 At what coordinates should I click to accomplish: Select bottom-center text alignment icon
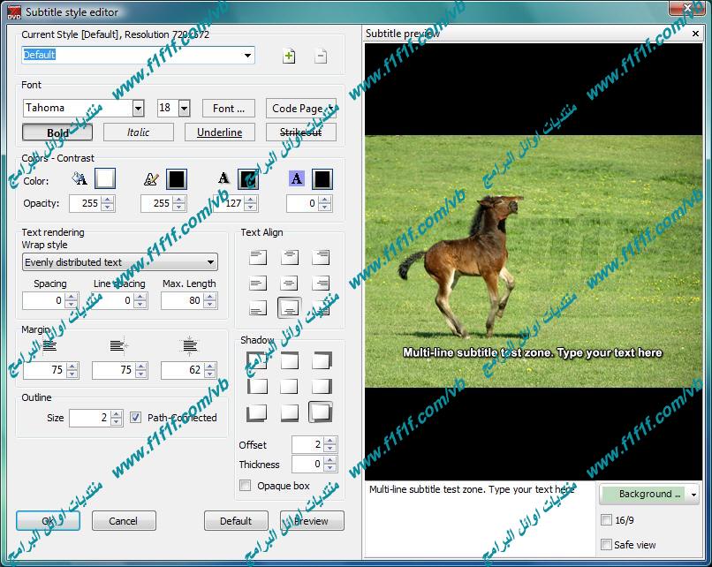tap(289, 308)
